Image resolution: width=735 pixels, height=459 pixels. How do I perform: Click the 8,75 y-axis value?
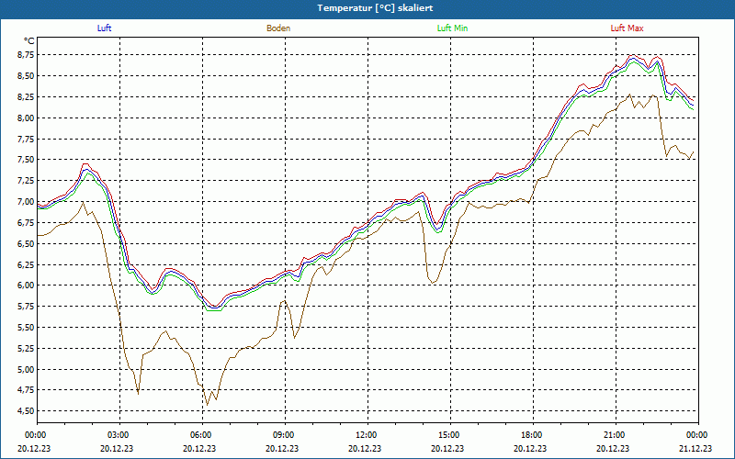tap(25, 55)
